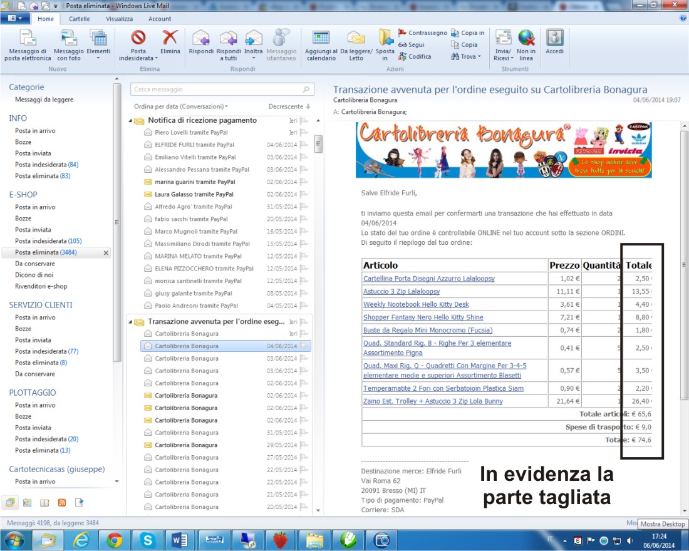Open the Trova search dropdown
The height and width of the screenshot is (551, 689).
click(466, 57)
